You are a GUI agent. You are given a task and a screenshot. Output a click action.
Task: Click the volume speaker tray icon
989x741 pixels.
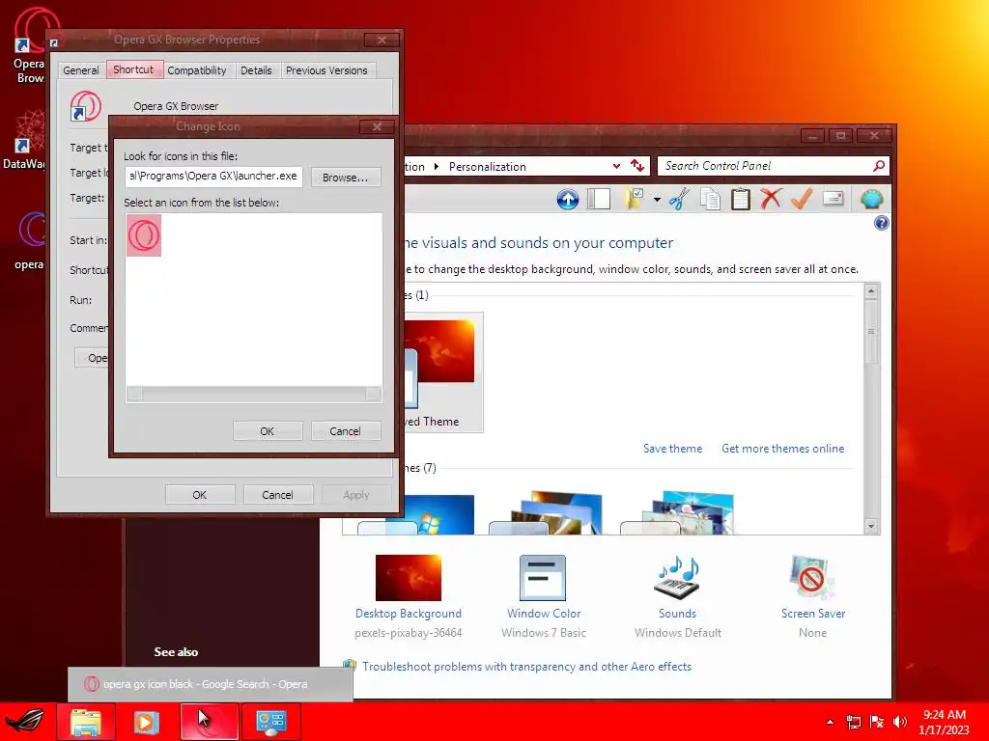[x=900, y=722]
